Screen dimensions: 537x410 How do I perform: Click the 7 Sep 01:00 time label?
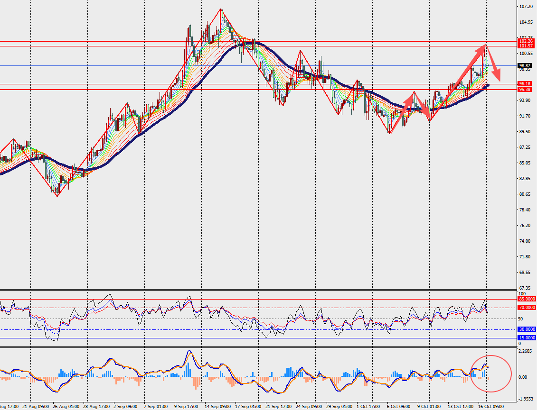(x=156, y=407)
